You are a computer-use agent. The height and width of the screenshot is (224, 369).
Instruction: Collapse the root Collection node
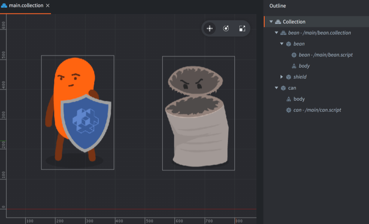[x=271, y=22]
